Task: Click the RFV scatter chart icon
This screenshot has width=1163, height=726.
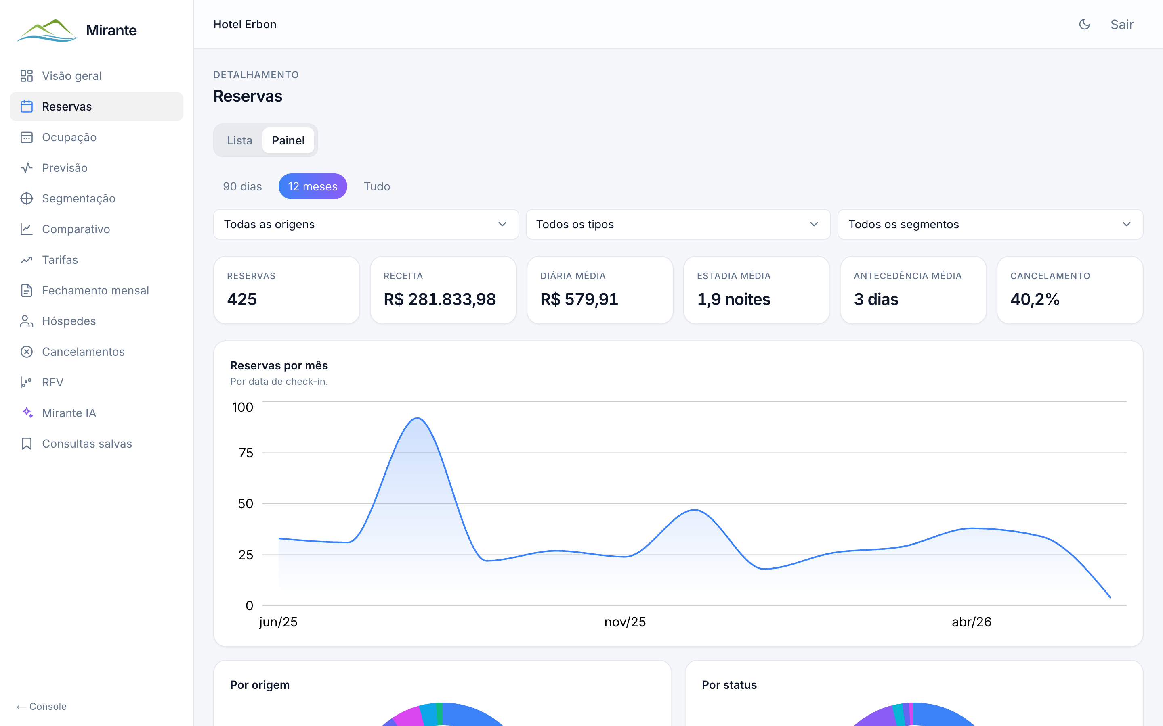Action: pyautogui.click(x=26, y=383)
